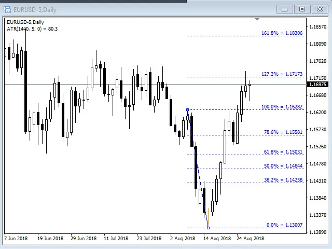Close the EURUSD-5 Daily chart window
Image resolution: width=332 pixels, height=249 pixels.
tap(320, 9)
